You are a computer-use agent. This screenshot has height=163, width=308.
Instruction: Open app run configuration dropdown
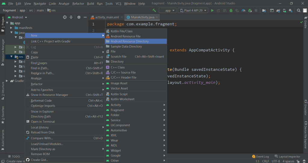click(168, 11)
